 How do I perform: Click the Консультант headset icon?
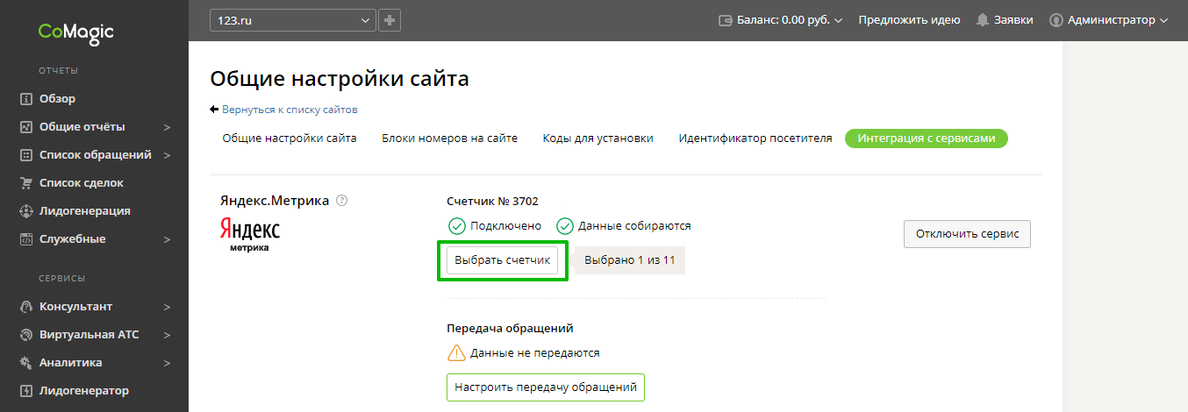click(x=26, y=307)
